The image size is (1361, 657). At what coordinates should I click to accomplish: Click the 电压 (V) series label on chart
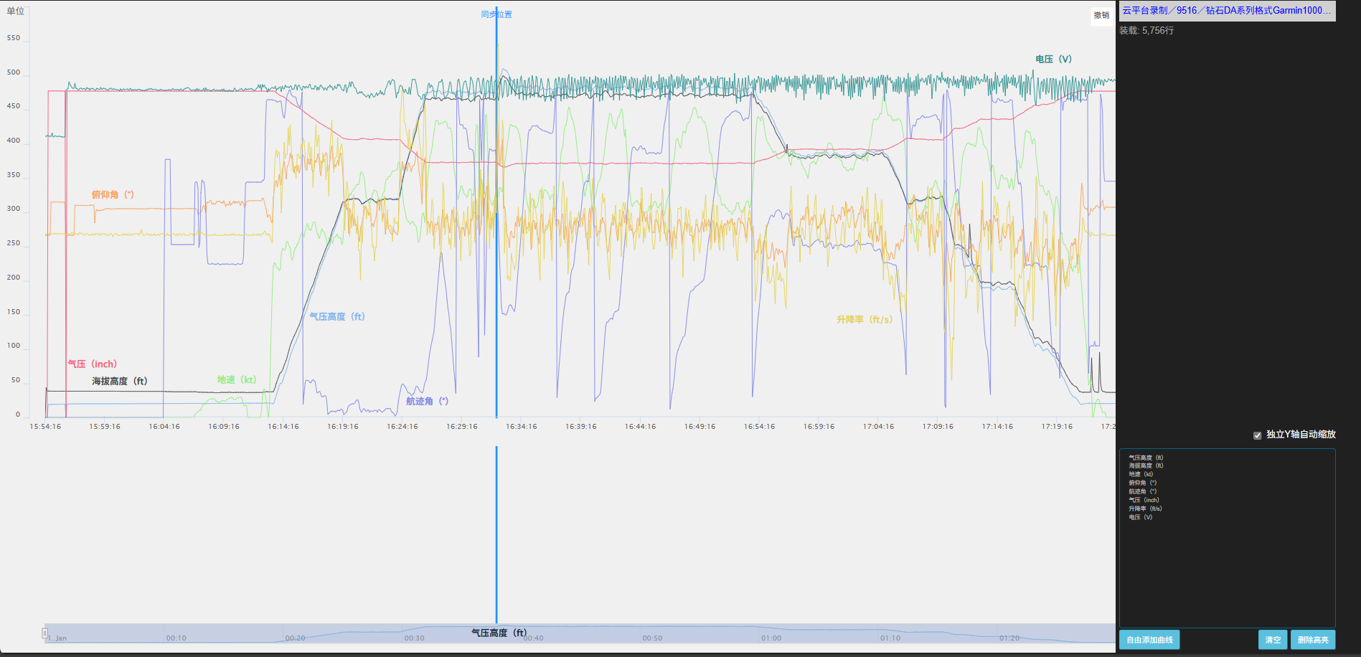point(1053,60)
